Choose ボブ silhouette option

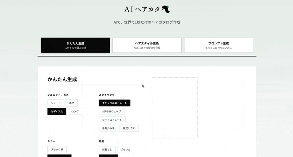tap(71, 103)
